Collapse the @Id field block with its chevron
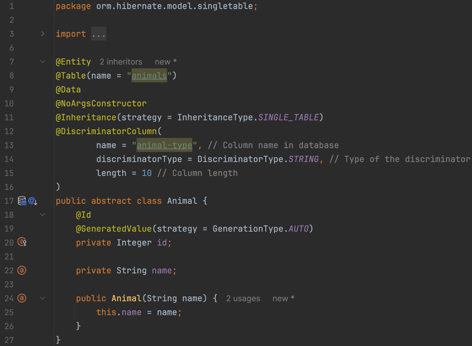This screenshot has height=346, width=472. [x=43, y=214]
